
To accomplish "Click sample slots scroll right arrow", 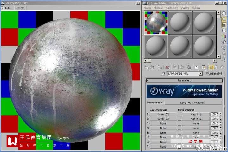I will pos(215,60).
